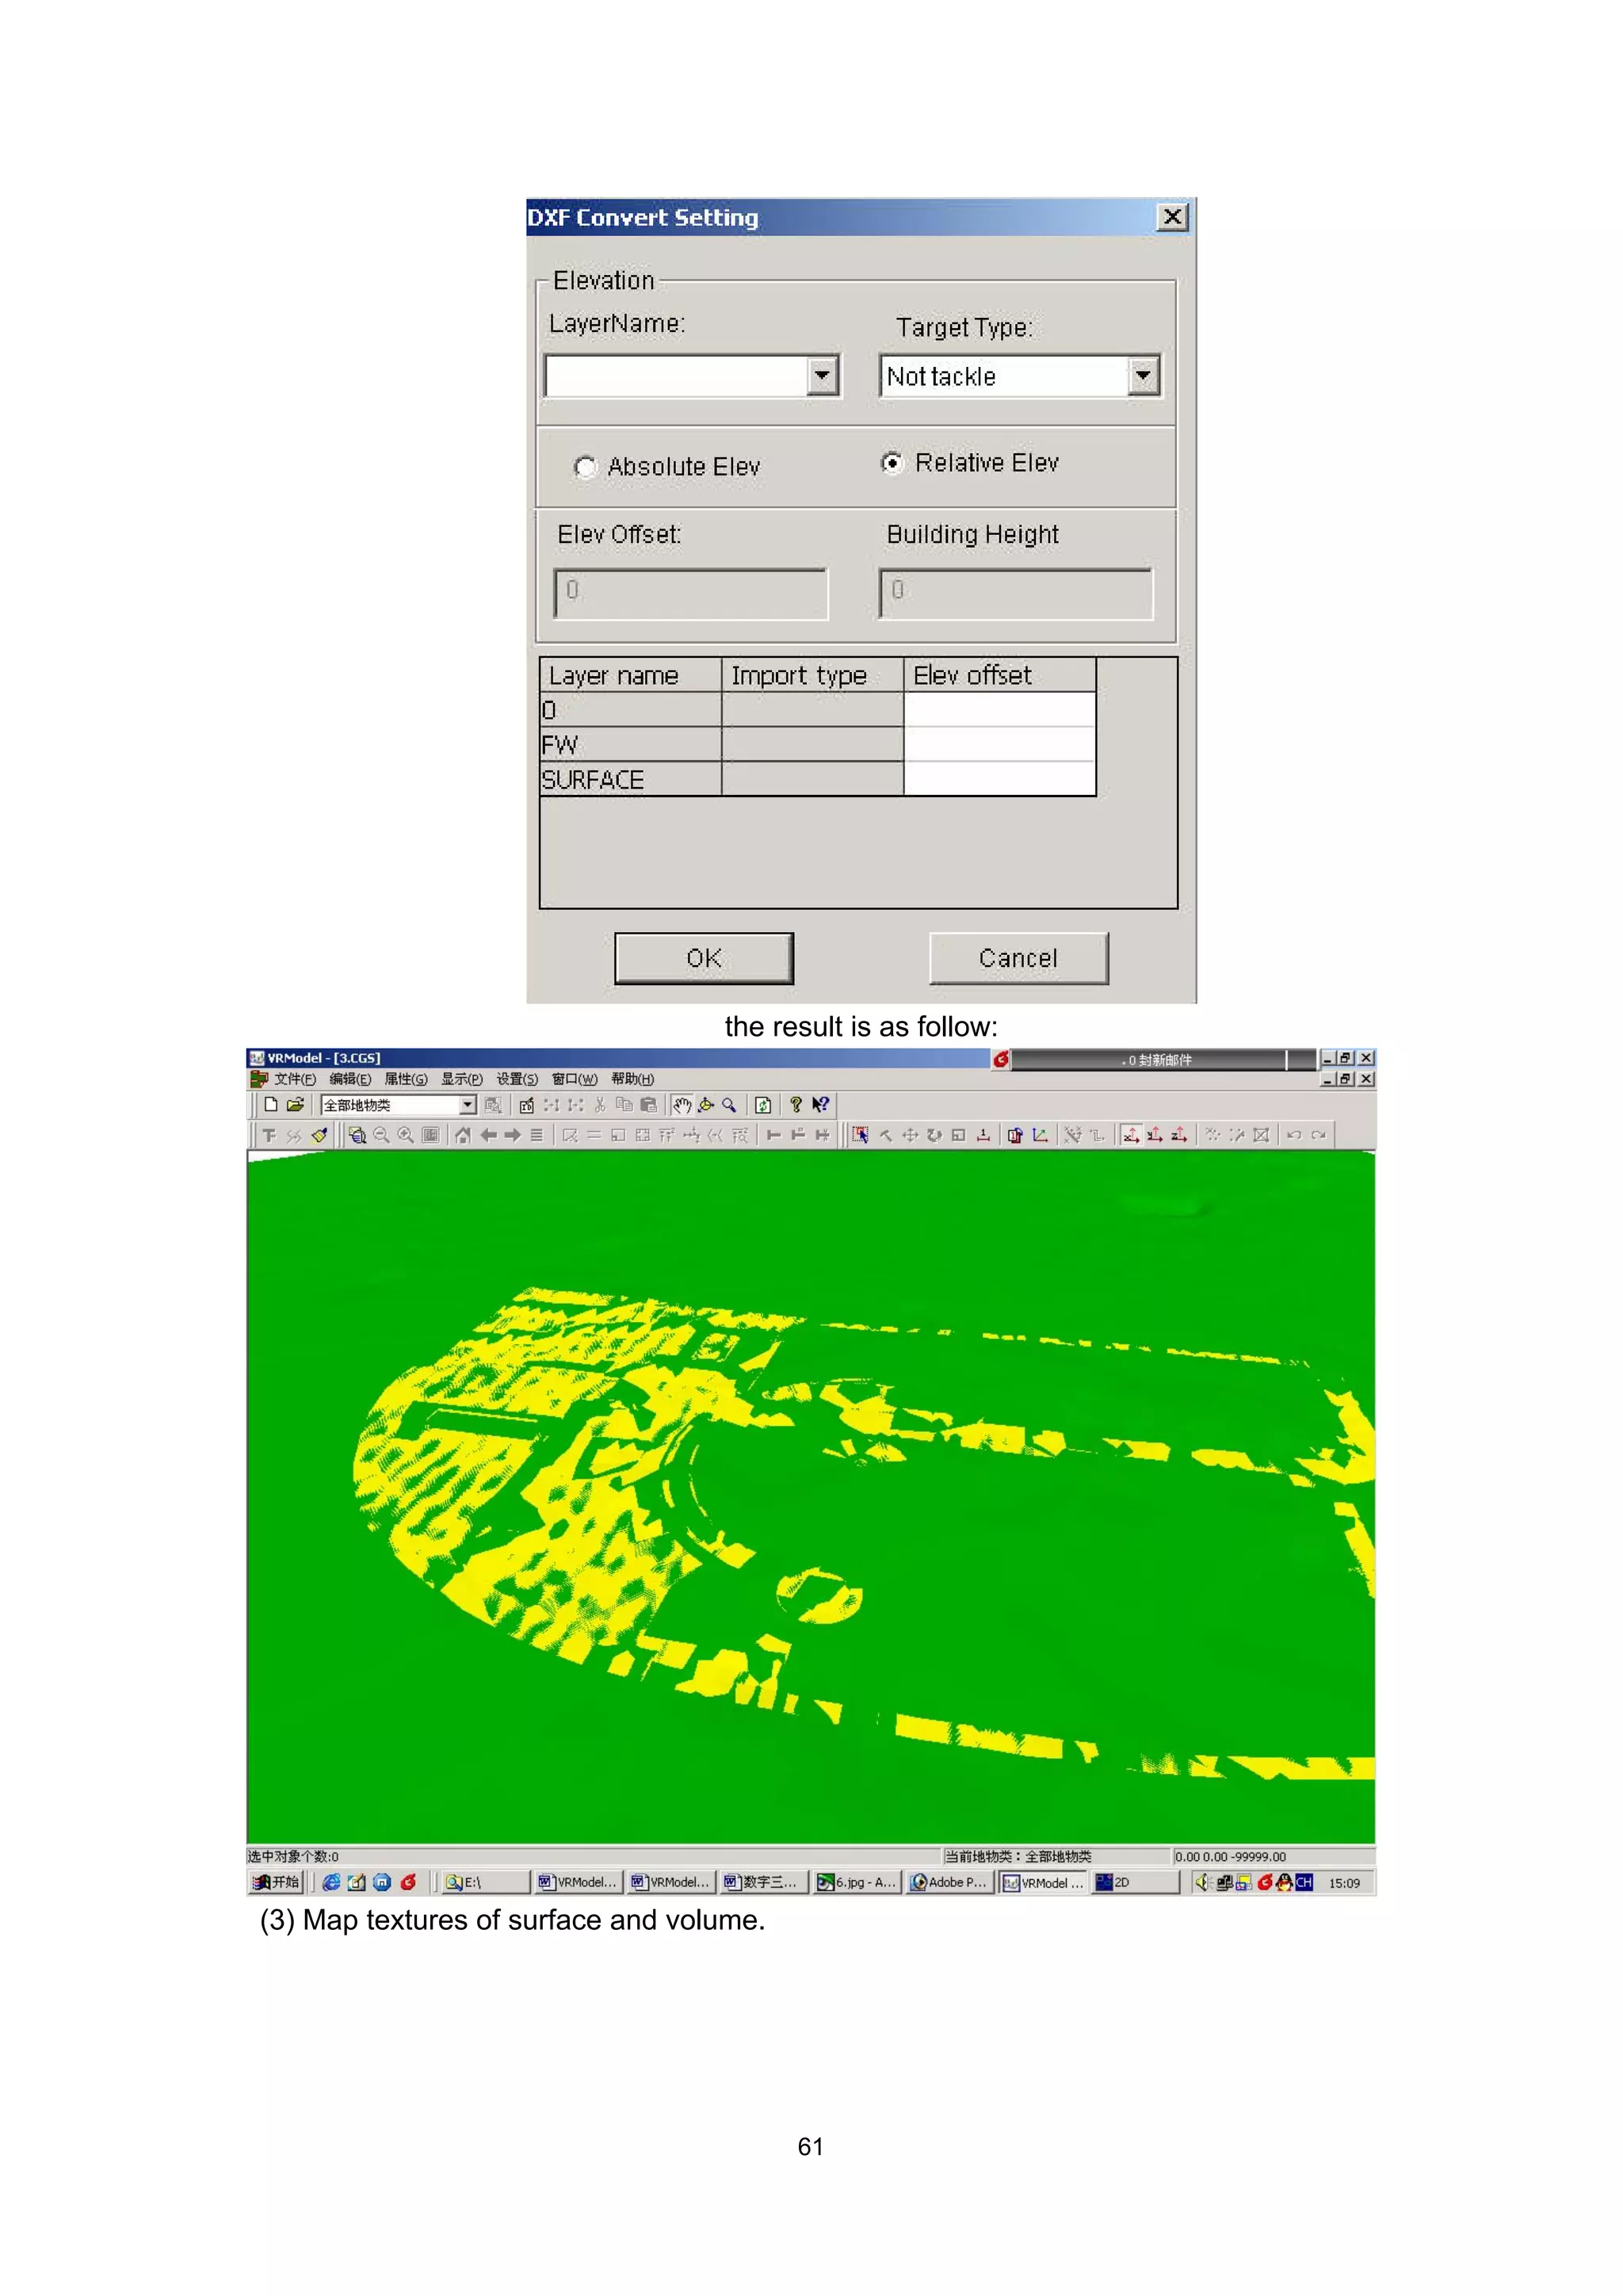Open the 全部地物类 category dropdown
Viewport: 1623px width, 2296px height.
click(467, 1105)
